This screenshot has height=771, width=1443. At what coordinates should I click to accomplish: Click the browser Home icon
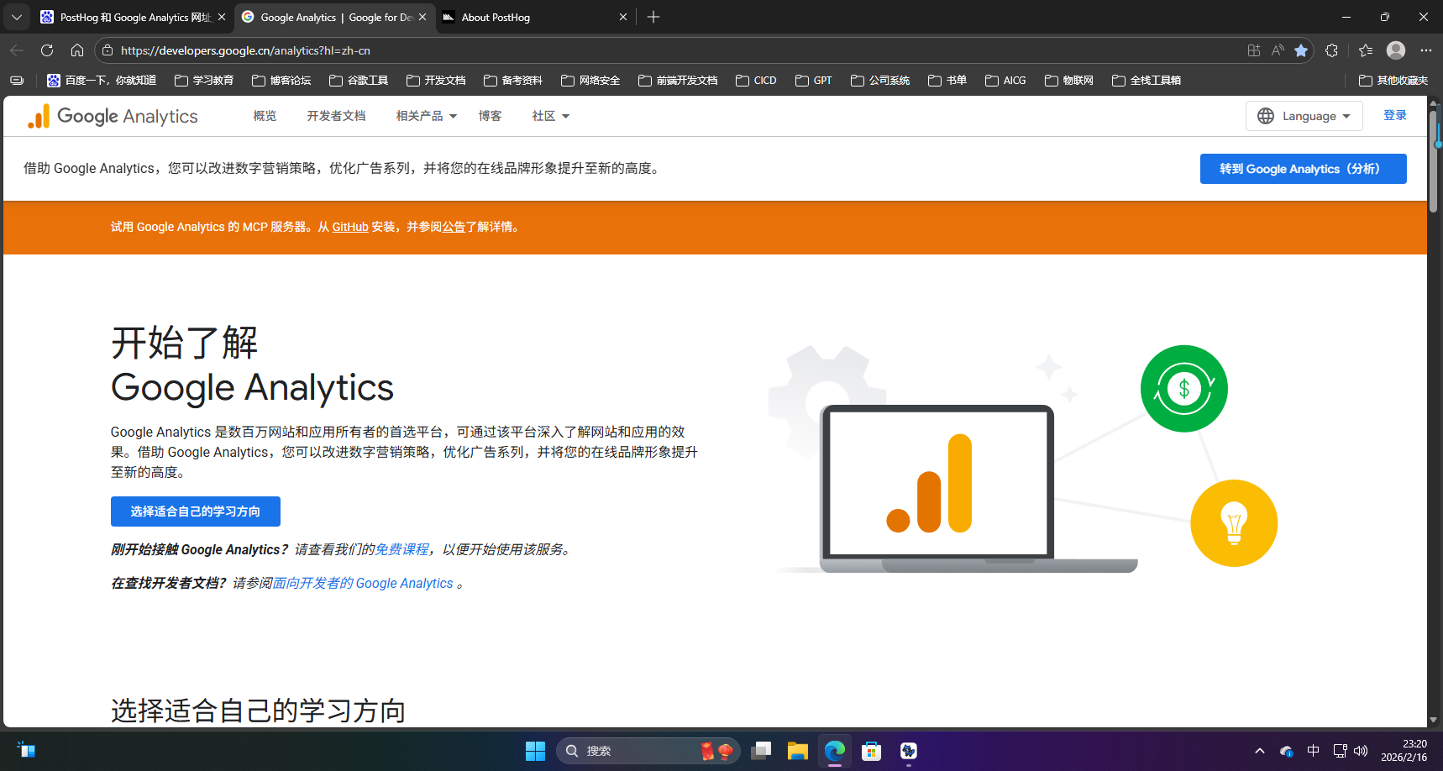76,50
